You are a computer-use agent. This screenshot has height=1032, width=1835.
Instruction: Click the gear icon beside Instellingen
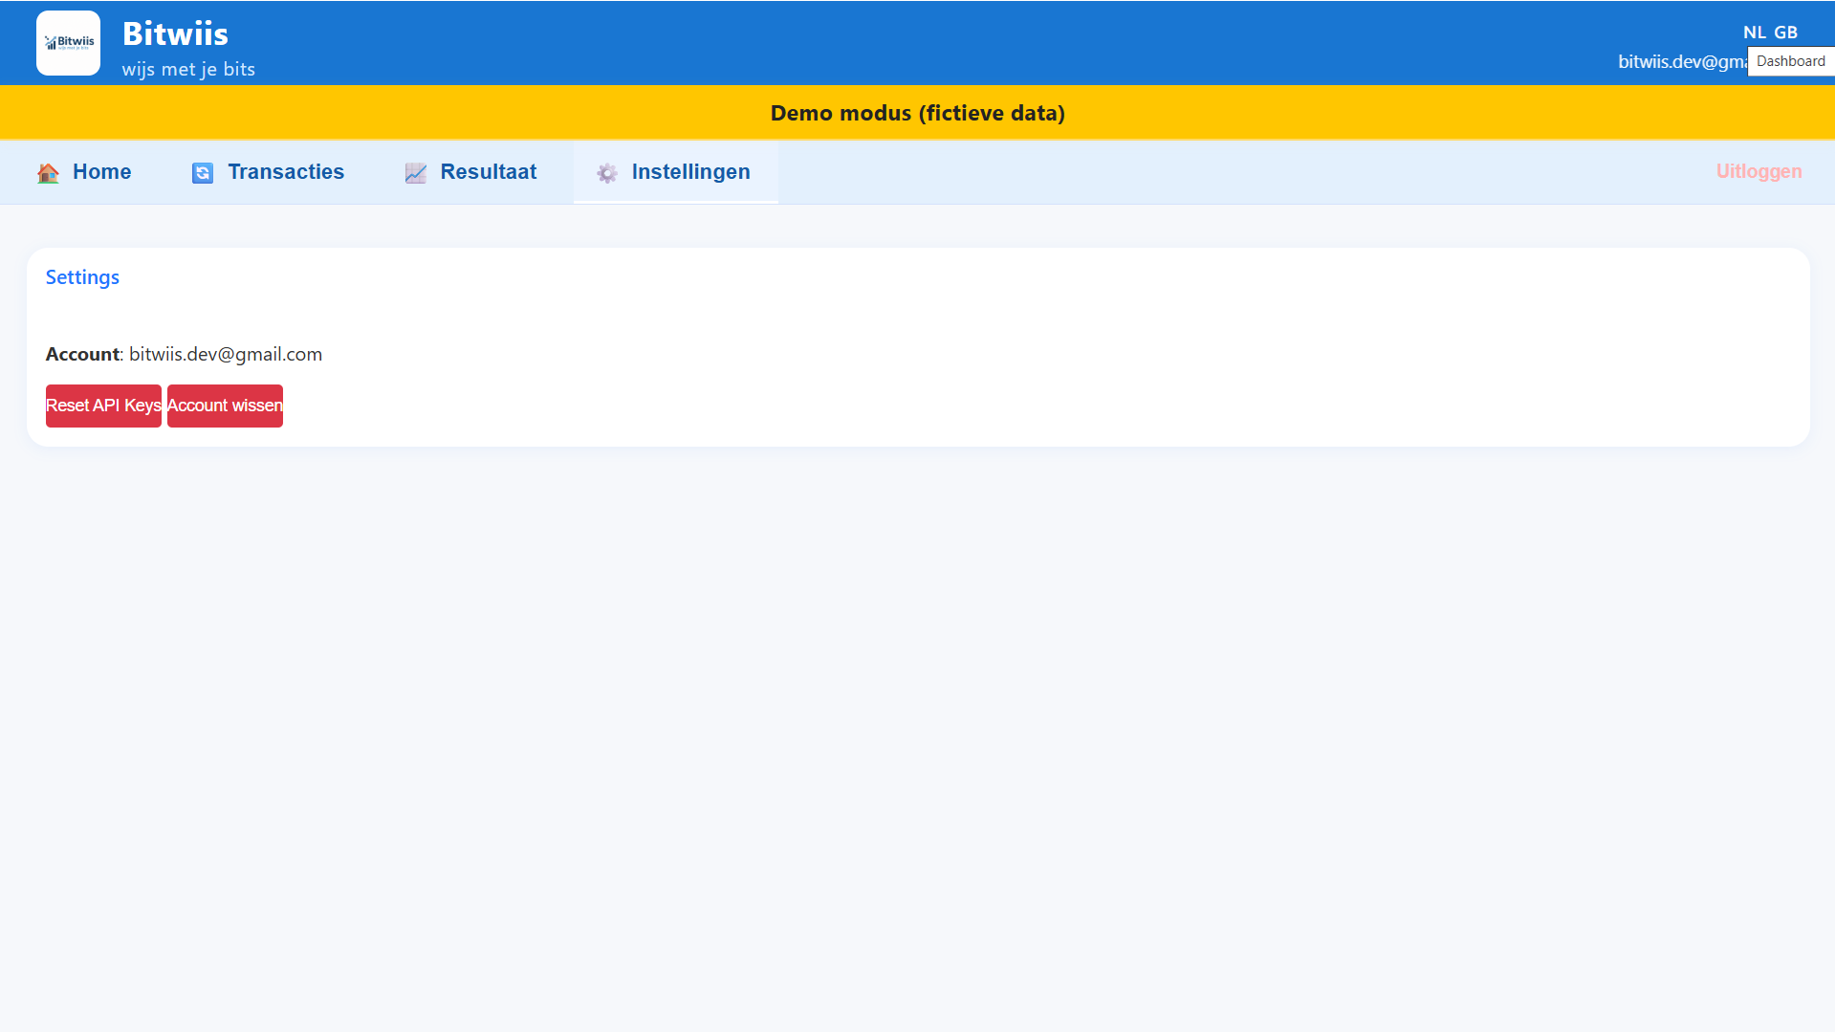tap(607, 173)
